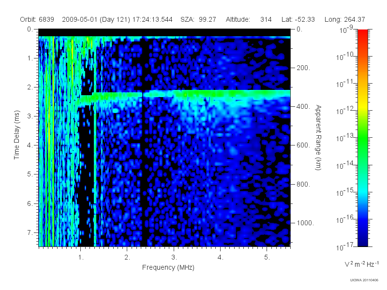Click the 10^-14 colorbar tick label
The width and height of the screenshot is (387, 290).
point(345,165)
